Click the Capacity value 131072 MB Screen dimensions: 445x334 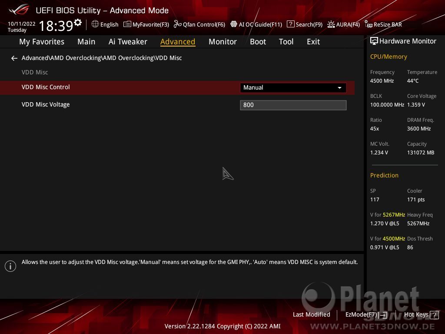click(x=421, y=153)
